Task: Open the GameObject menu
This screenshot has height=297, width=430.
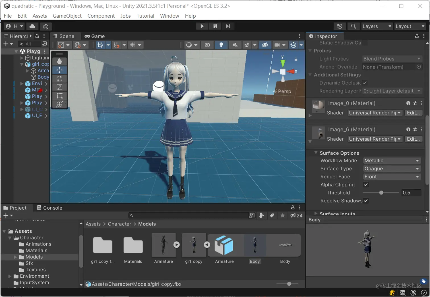Action: click(x=67, y=16)
